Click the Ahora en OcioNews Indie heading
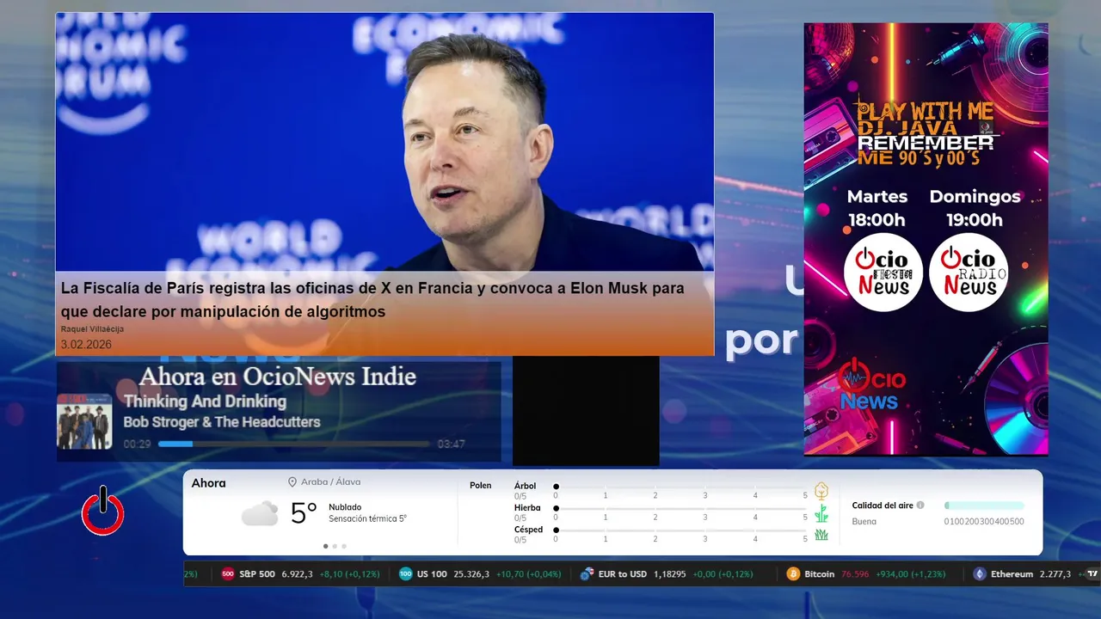The width and height of the screenshot is (1101, 619). [x=277, y=377]
